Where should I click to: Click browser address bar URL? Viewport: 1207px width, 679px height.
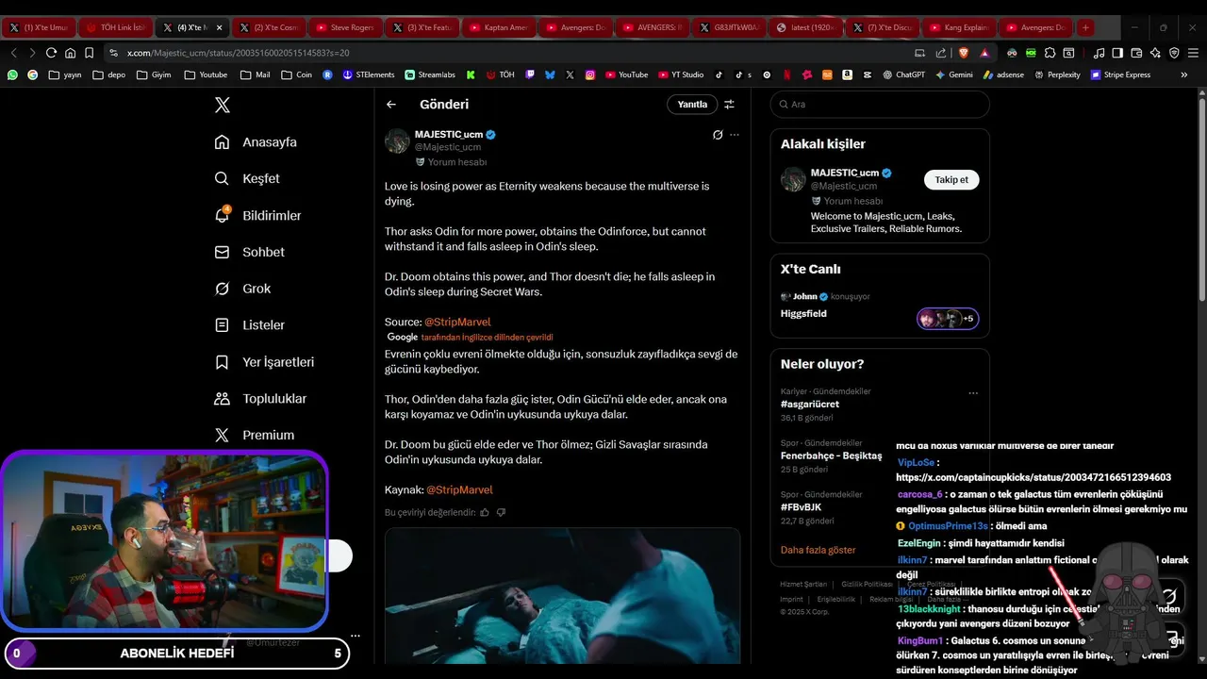click(238, 53)
